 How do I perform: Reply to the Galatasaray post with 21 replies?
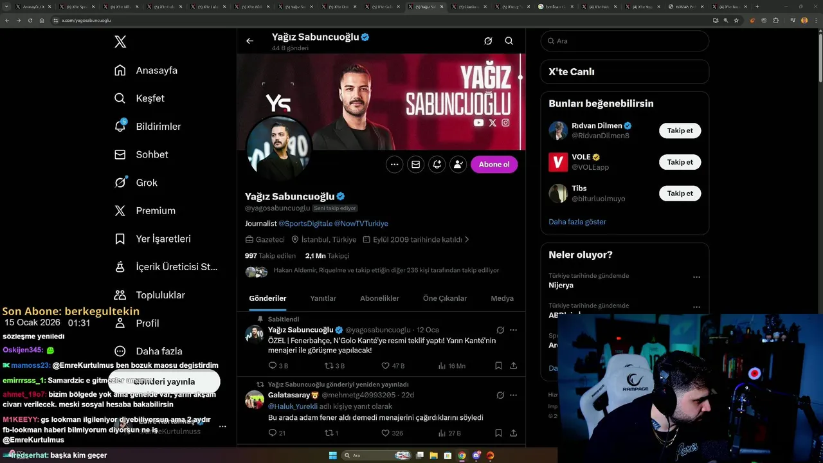point(277,433)
